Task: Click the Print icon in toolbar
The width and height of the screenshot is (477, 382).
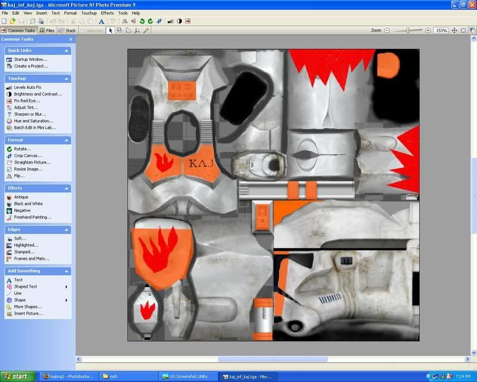Action: click(41, 21)
